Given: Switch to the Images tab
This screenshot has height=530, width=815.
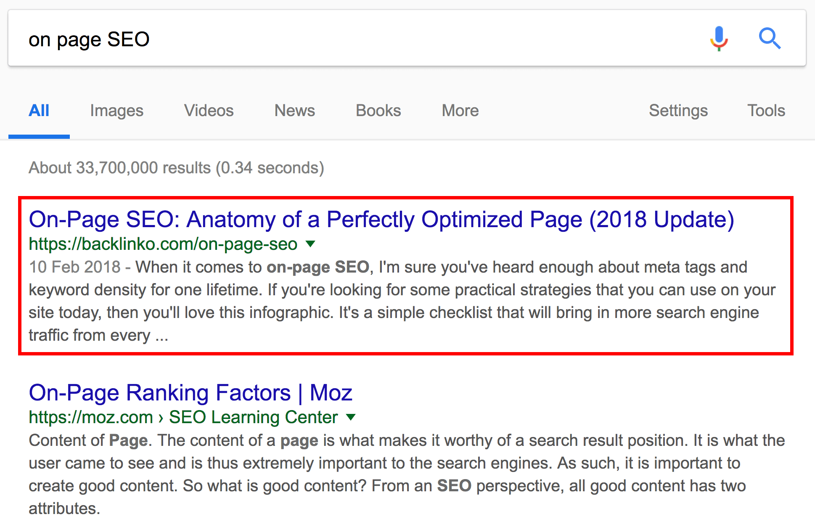Looking at the screenshot, I should [116, 111].
